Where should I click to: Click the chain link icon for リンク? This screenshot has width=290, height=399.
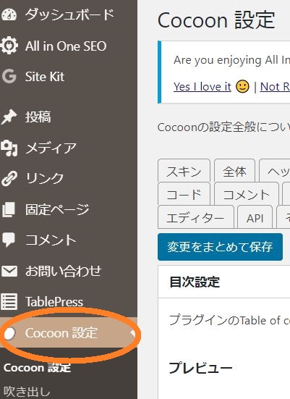(x=9, y=178)
